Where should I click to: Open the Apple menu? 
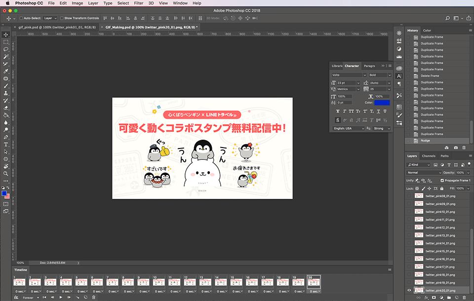[7, 3]
